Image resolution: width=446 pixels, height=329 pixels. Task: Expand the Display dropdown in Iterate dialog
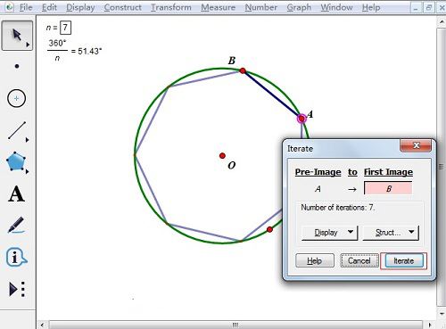coord(329,233)
